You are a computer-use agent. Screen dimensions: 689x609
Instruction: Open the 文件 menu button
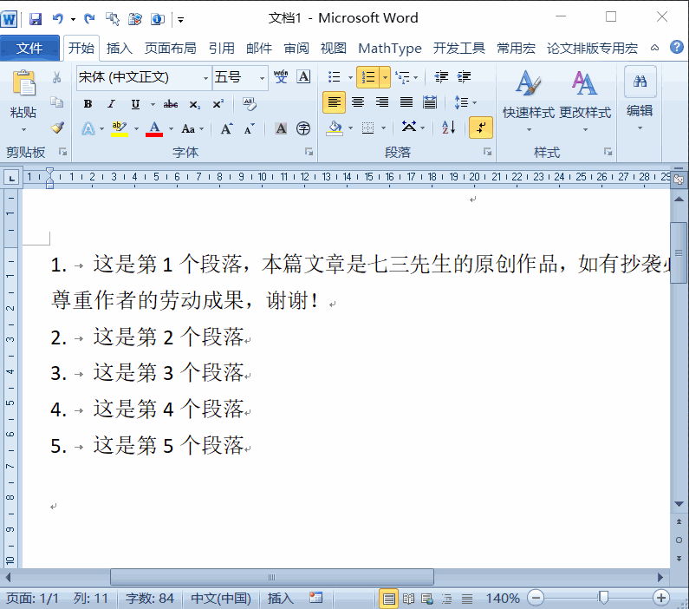(x=29, y=48)
